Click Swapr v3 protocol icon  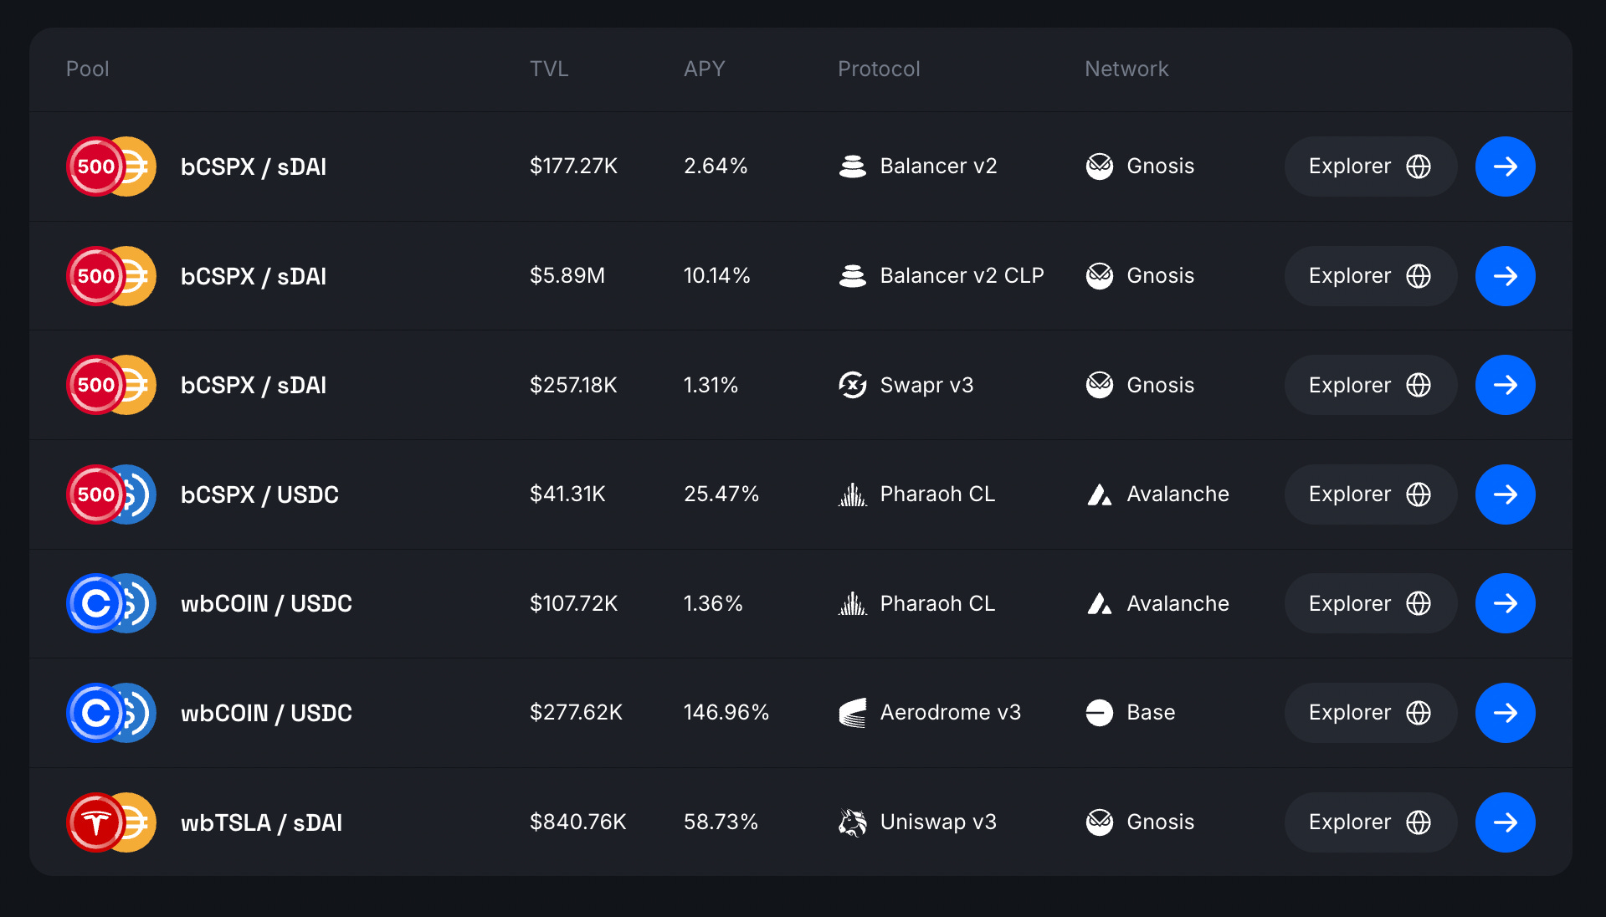[852, 385]
